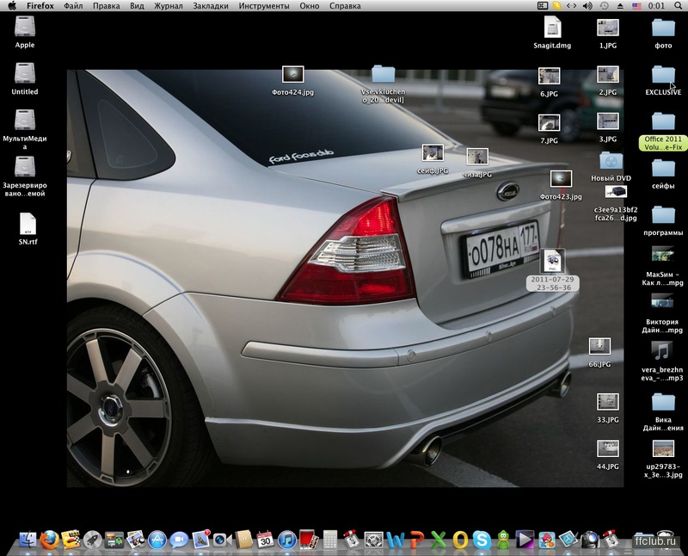Launch Microsoft Outlook from Dock

(x=460, y=540)
